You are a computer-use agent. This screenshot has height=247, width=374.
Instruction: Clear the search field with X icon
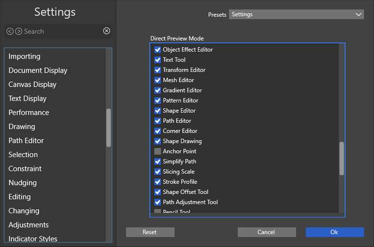click(x=106, y=31)
